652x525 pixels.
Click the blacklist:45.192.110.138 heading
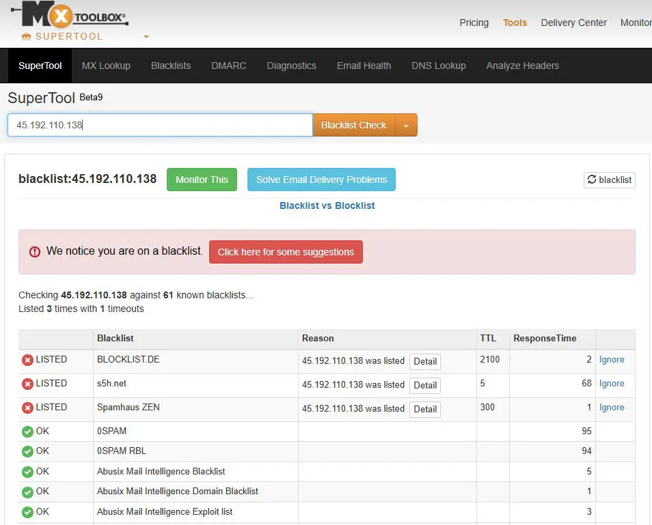click(87, 179)
